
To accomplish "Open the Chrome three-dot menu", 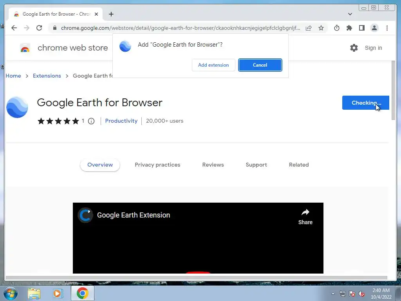I will coord(387,28).
